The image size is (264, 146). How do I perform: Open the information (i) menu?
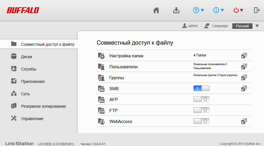(219, 10)
